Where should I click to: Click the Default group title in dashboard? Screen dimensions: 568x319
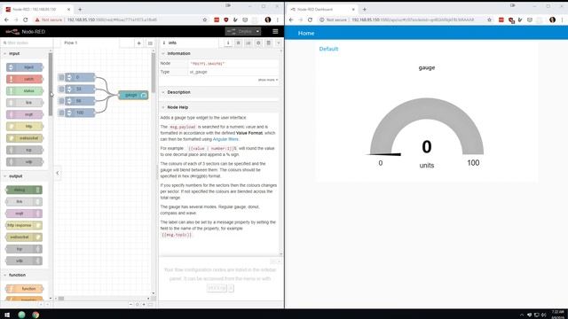(x=328, y=49)
